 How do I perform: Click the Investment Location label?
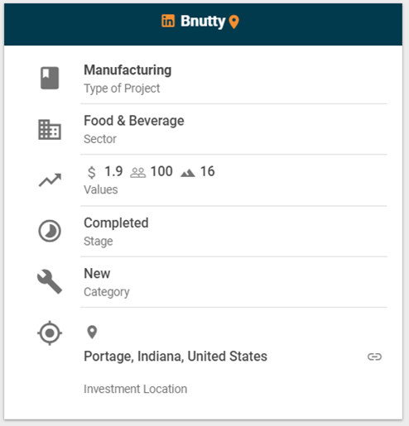tap(136, 389)
